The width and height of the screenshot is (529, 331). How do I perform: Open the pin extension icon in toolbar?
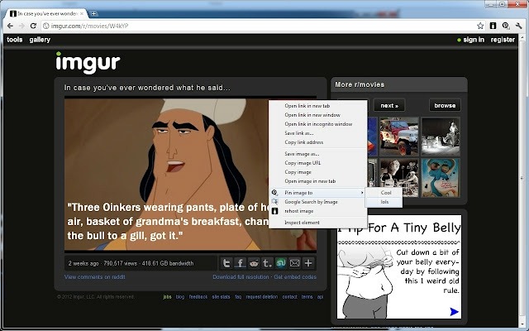[505, 26]
